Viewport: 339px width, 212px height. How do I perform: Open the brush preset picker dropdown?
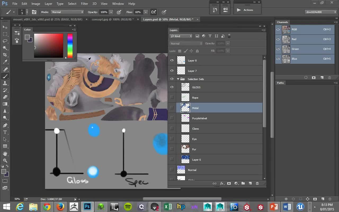point(27,12)
